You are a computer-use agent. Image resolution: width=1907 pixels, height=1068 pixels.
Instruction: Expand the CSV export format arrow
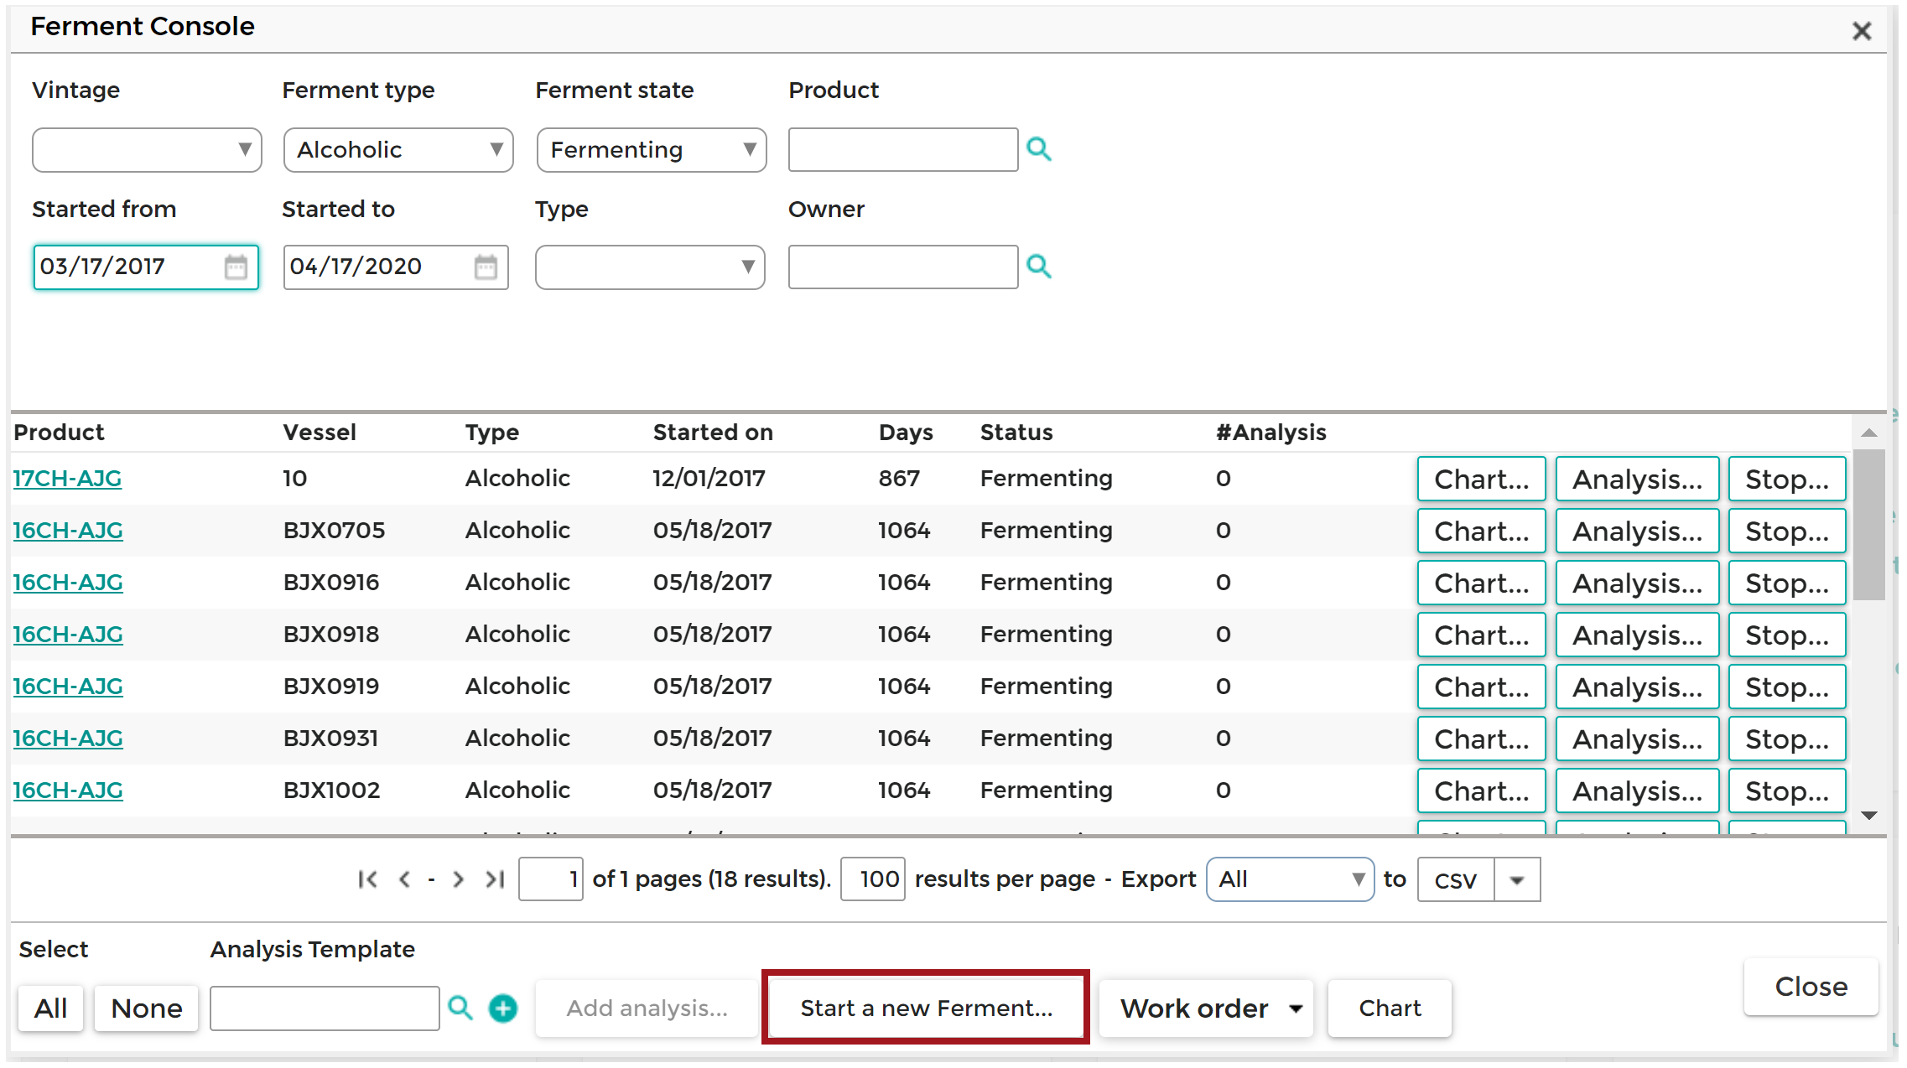(1517, 879)
